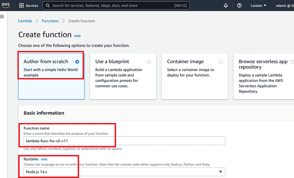Screen dimensions: 294x178
Task: Go to Functions in breadcrumb
Action: pos(50,21)
